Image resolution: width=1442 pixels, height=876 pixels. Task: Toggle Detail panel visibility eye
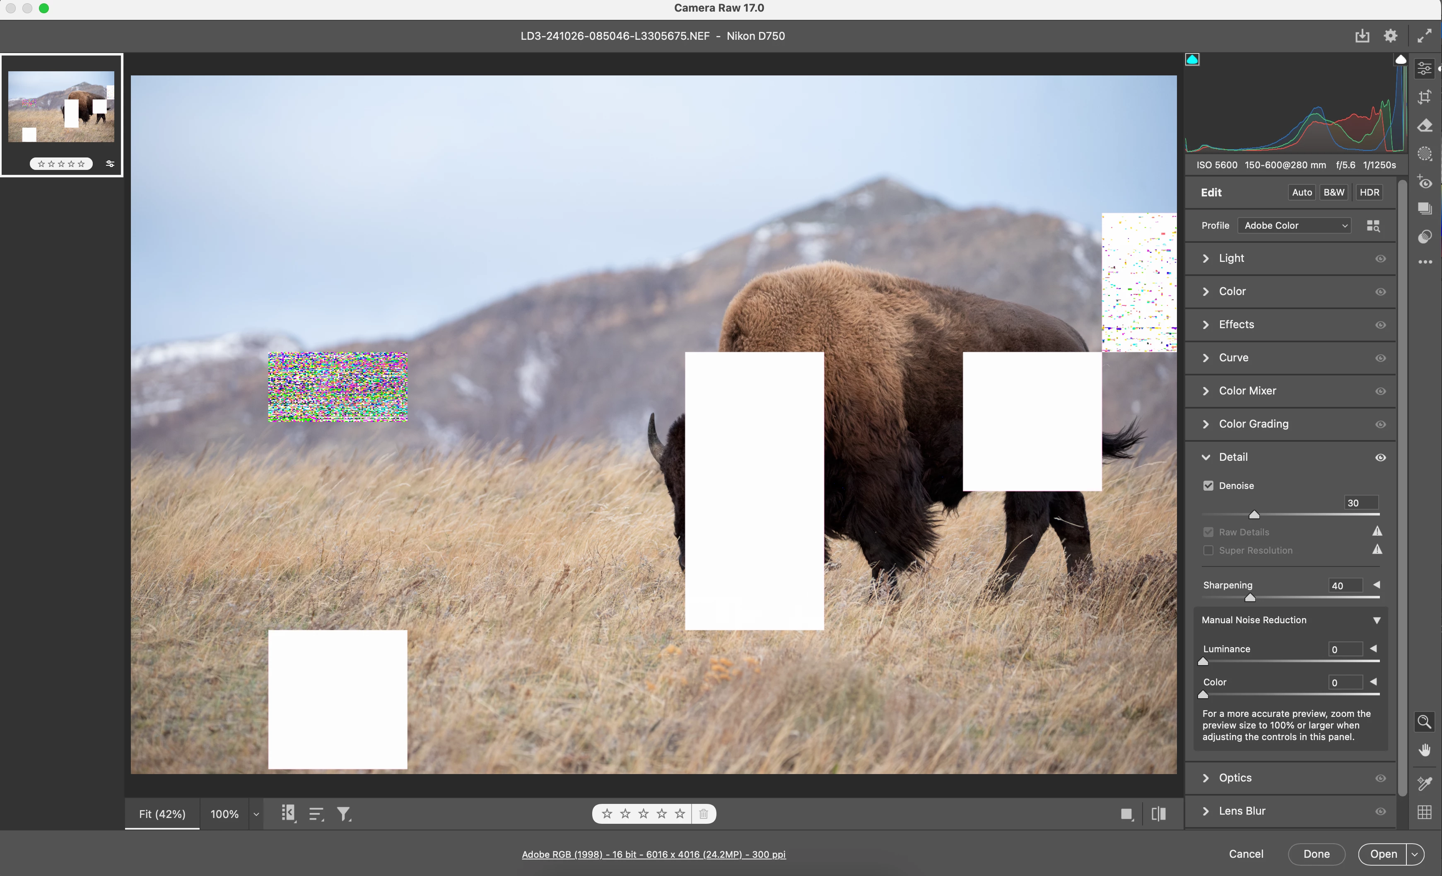click(1381, 457)
